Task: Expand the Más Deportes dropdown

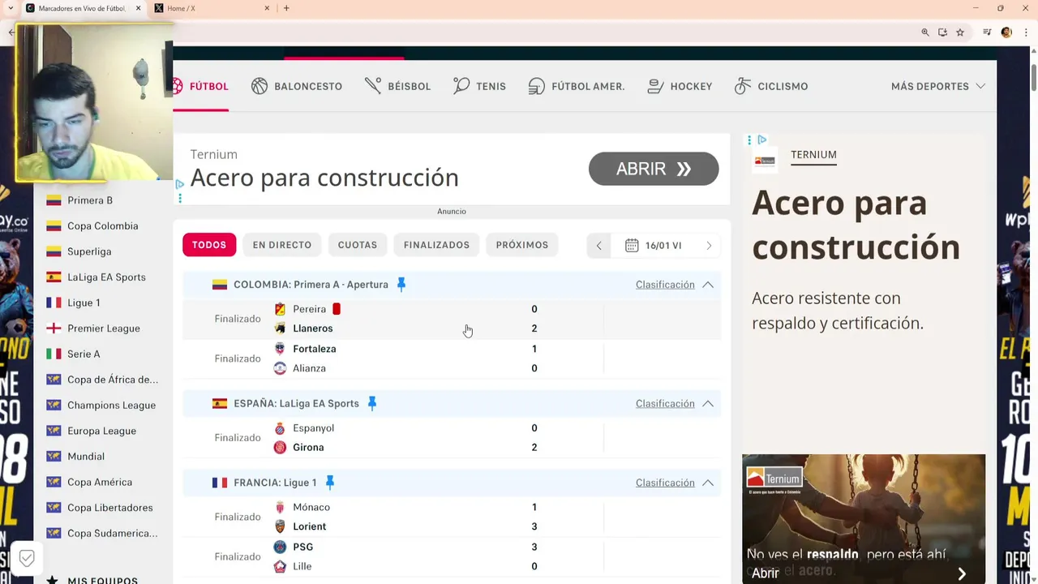Action: [938, 86]
